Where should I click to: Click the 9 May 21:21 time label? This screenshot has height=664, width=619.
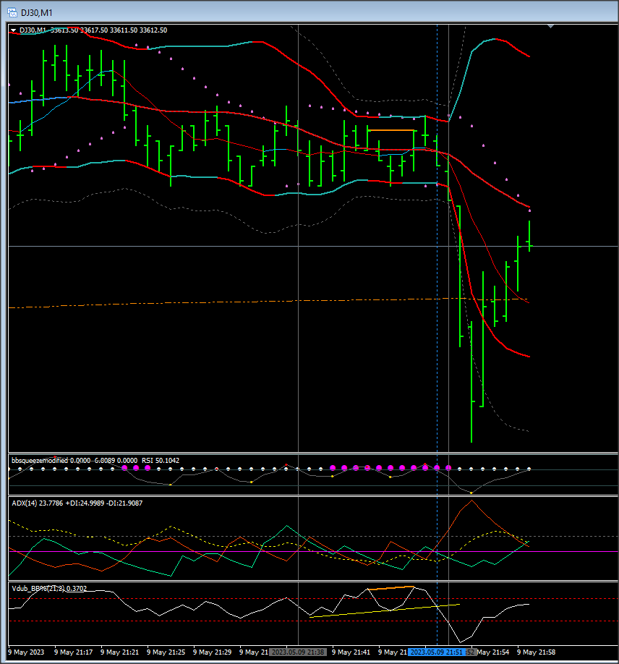tap(119, 652)
